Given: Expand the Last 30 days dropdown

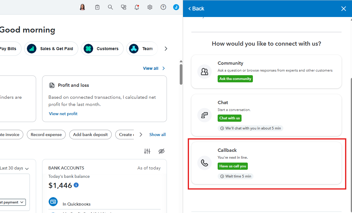Looking at the screenshot, I should point(14,168).
